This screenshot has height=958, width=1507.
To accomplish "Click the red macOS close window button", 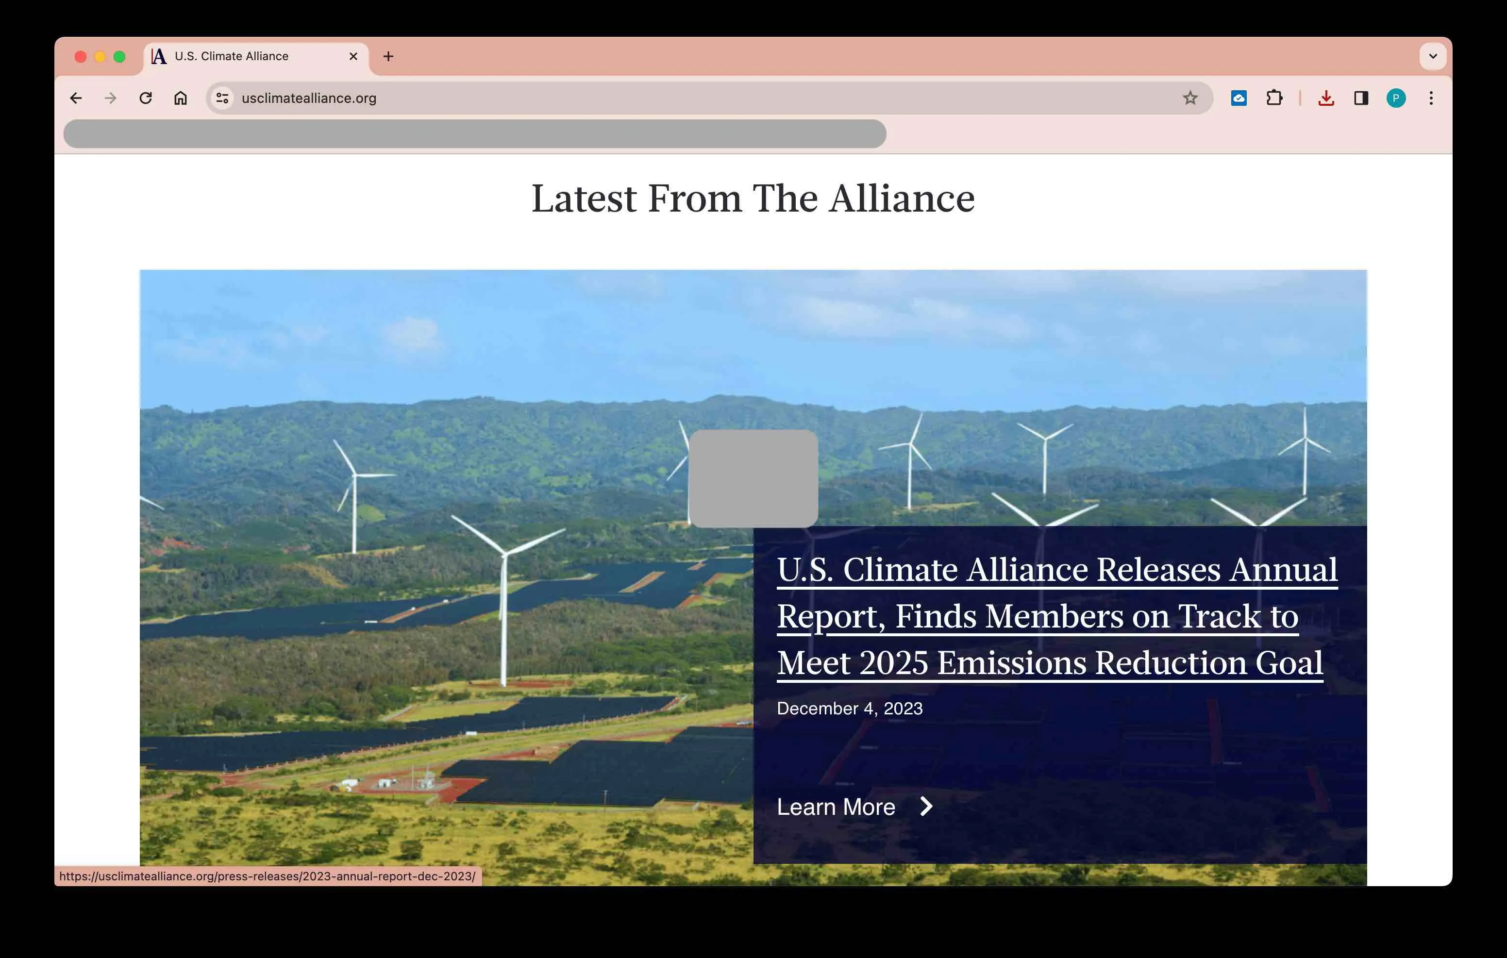I will point(81,57).
